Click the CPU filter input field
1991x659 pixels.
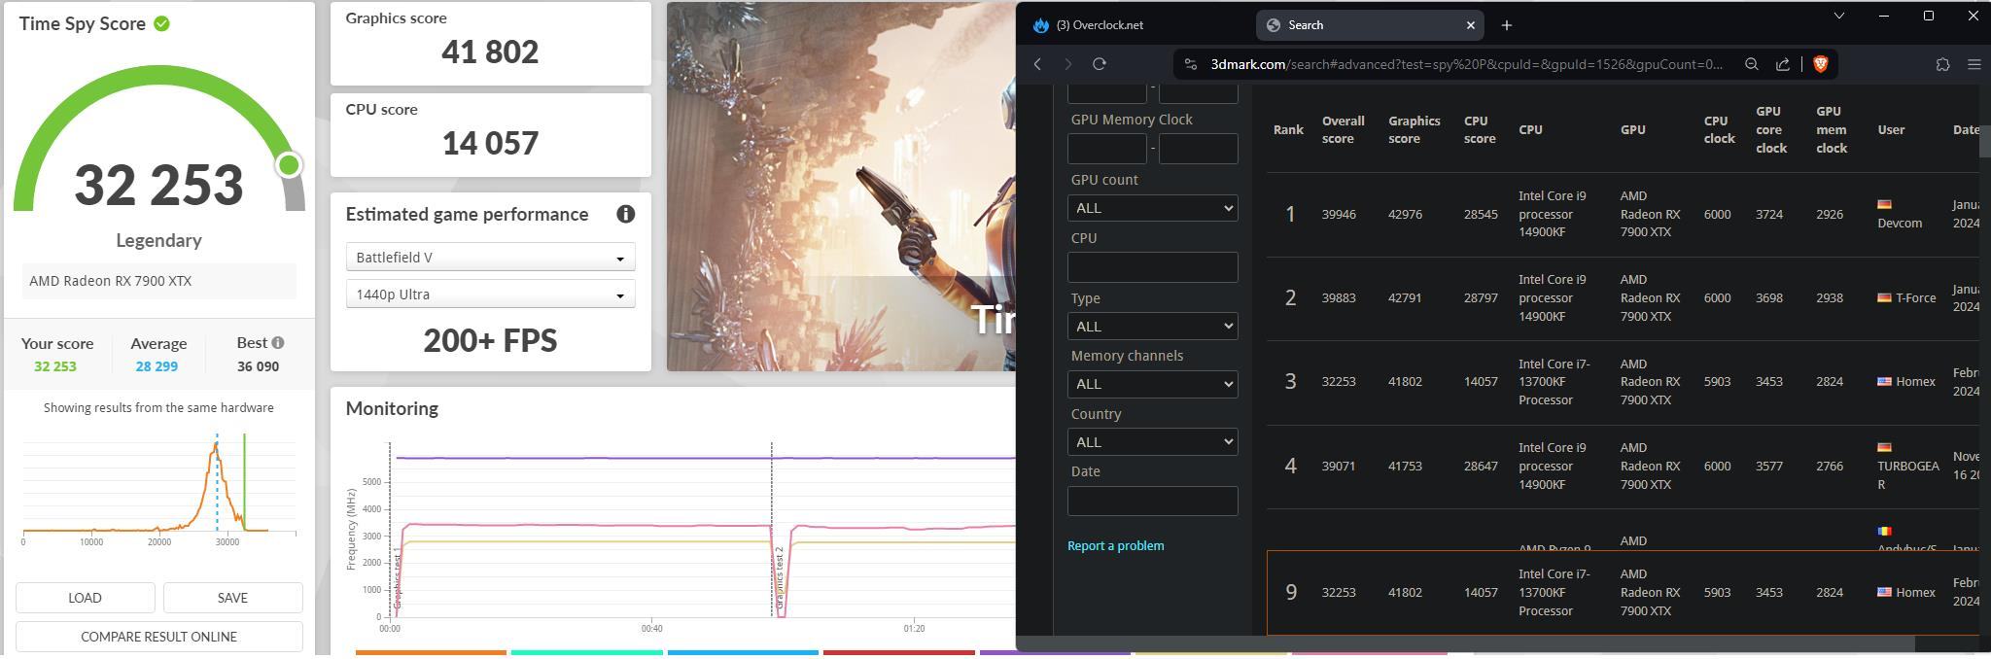[1152, 267]
